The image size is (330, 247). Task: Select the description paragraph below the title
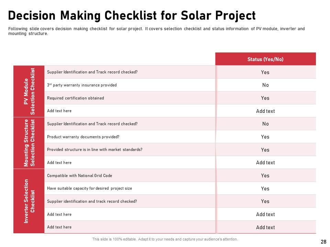coord(156,31)
